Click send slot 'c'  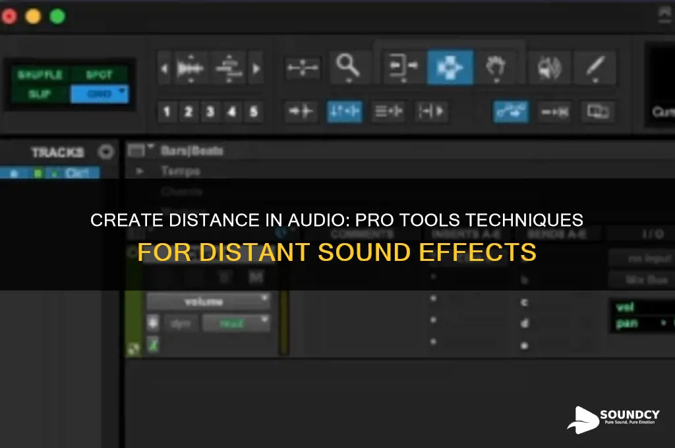[x=524, y=302]
